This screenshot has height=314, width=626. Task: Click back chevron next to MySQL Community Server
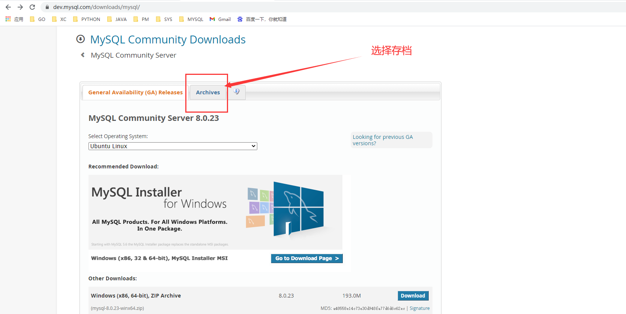(x=83, y=55)
